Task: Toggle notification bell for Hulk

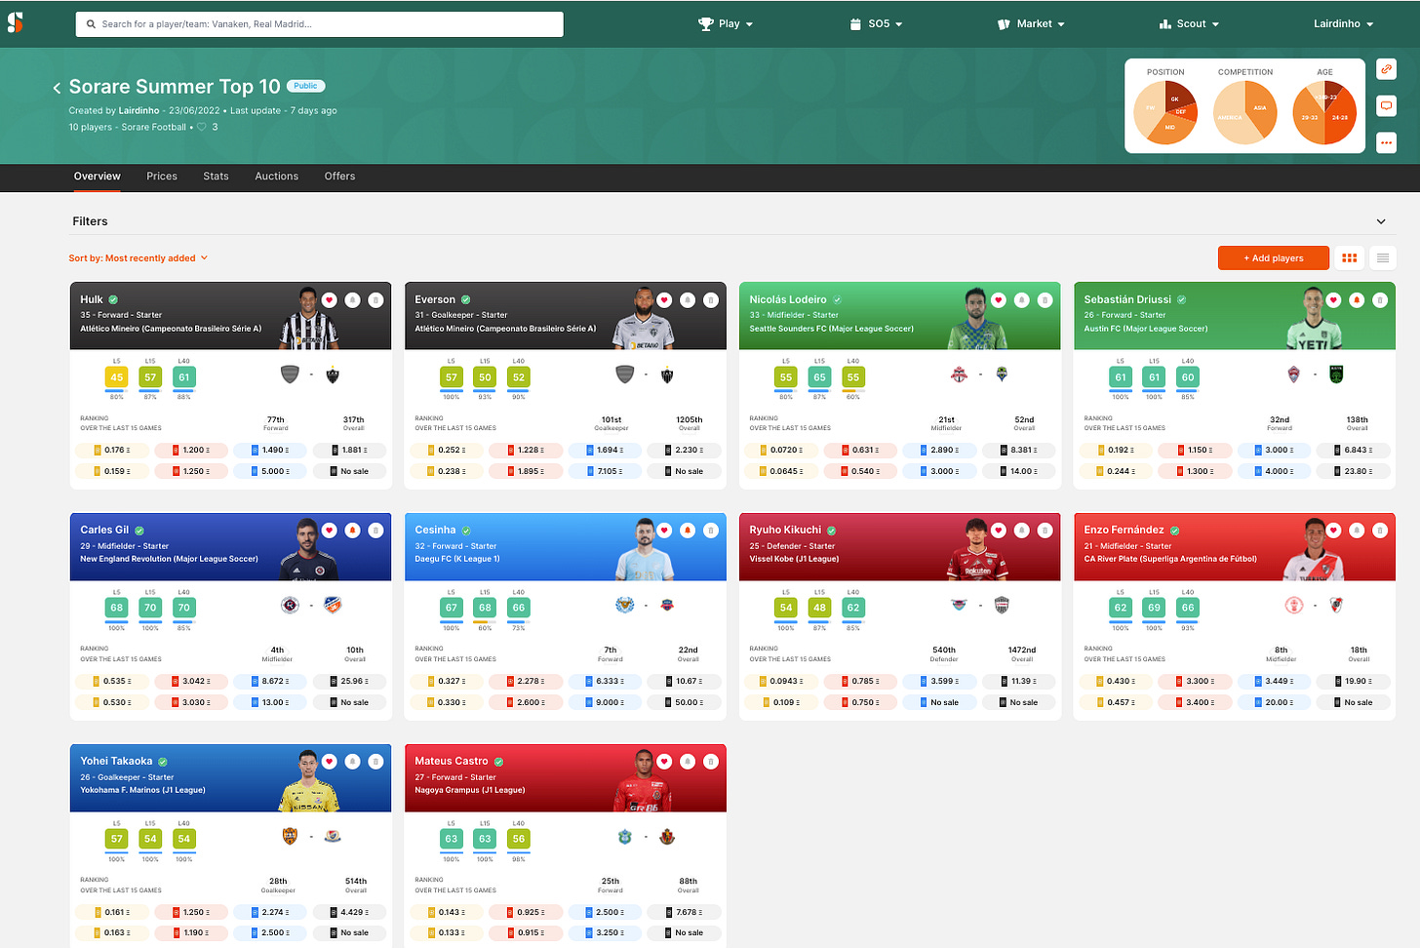Action: (352, 300)
